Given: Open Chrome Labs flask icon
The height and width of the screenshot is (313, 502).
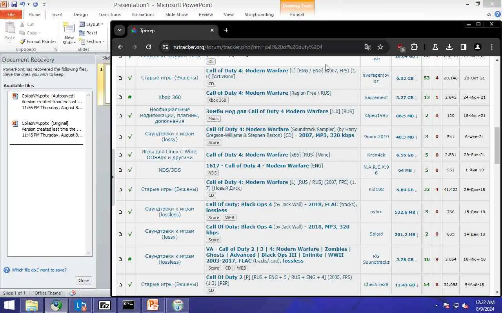Looking at the screenshot, I should tap(435, 47).
